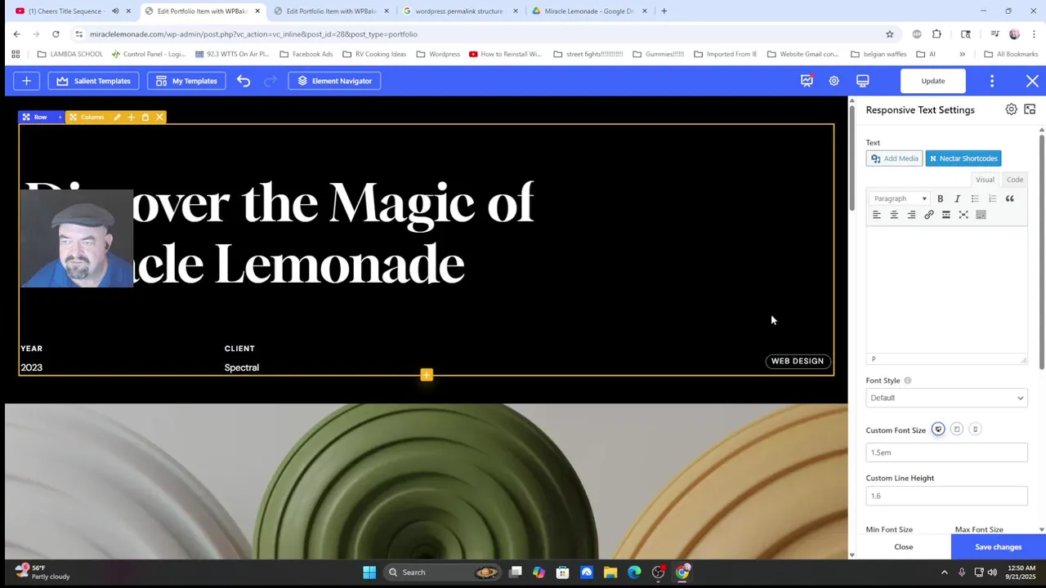
Task: Switch to wordpress permalink structure tab
Action: point(458,11)
